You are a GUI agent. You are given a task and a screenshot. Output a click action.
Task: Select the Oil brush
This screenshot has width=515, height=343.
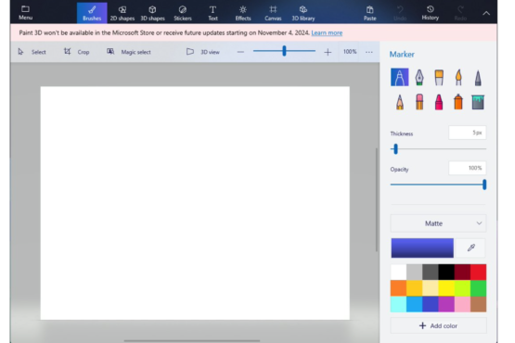click(x=439, y=77)
